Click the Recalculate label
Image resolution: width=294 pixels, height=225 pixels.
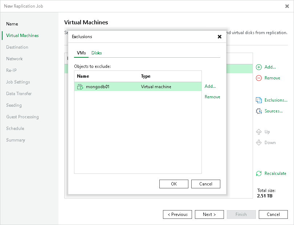click(275, 173)
